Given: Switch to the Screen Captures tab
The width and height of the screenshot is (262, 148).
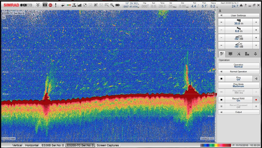Looking at the screenshot, I should 108,145.
